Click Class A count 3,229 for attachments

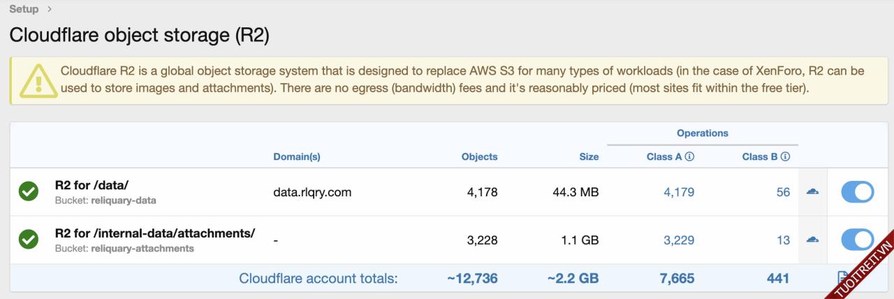pyautogui.click(x=679, y=240)
